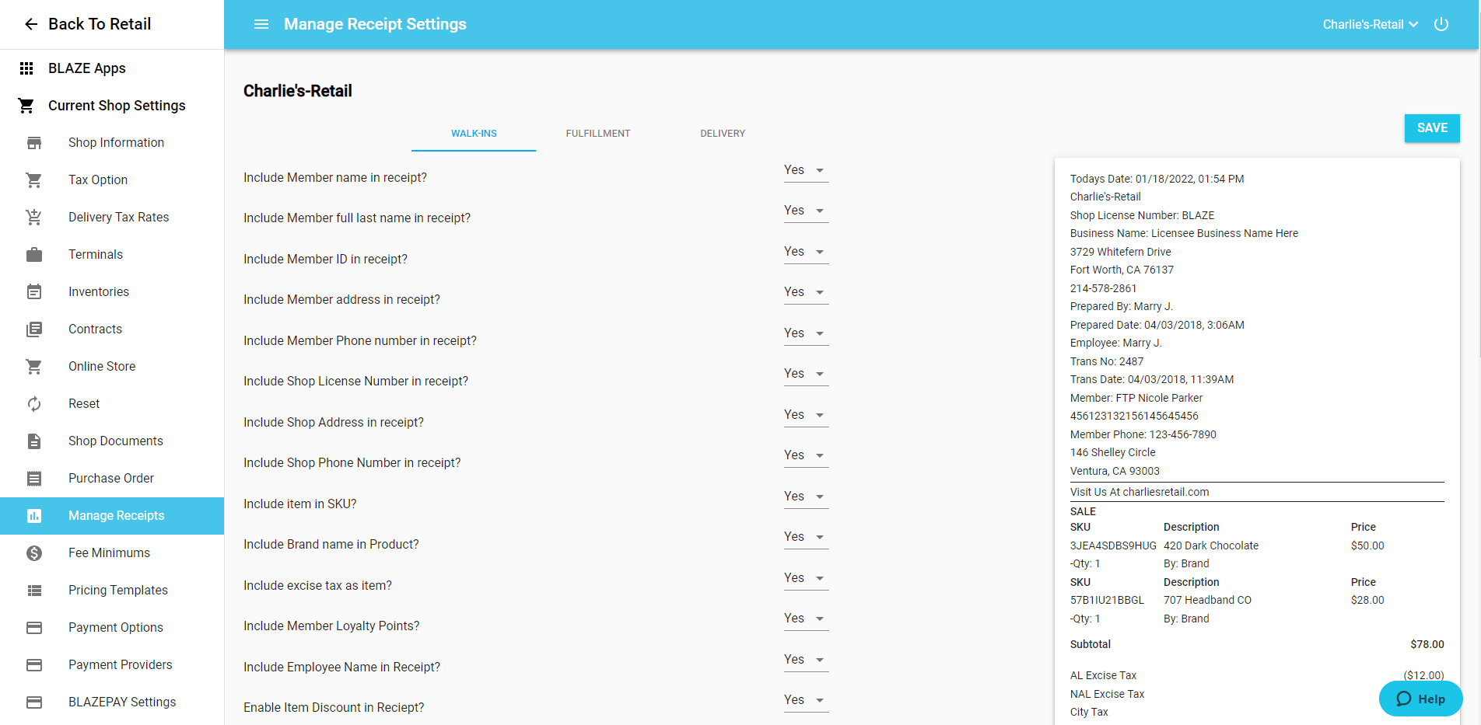This screenshot has height=725, width=1481.
Task: Click the Fee Minimums dollar icon
Action: (x=33, y=552)
